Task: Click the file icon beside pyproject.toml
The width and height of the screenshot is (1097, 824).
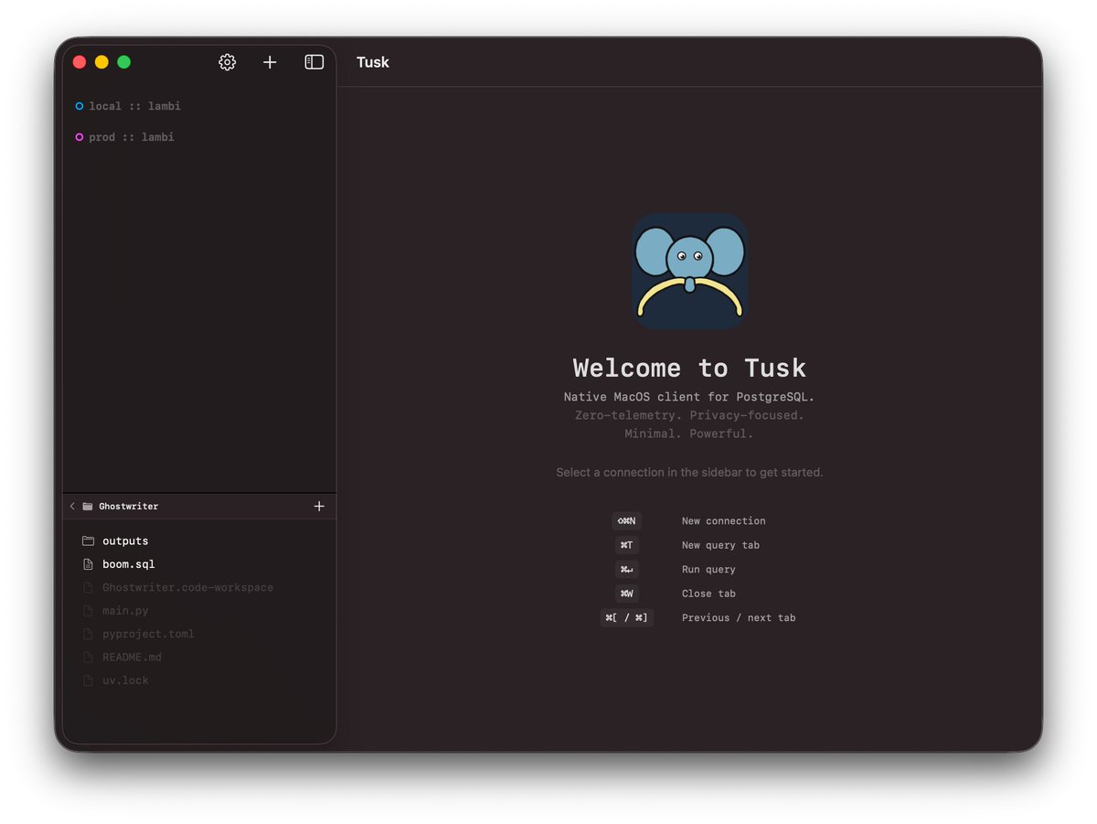Action: 88,634
